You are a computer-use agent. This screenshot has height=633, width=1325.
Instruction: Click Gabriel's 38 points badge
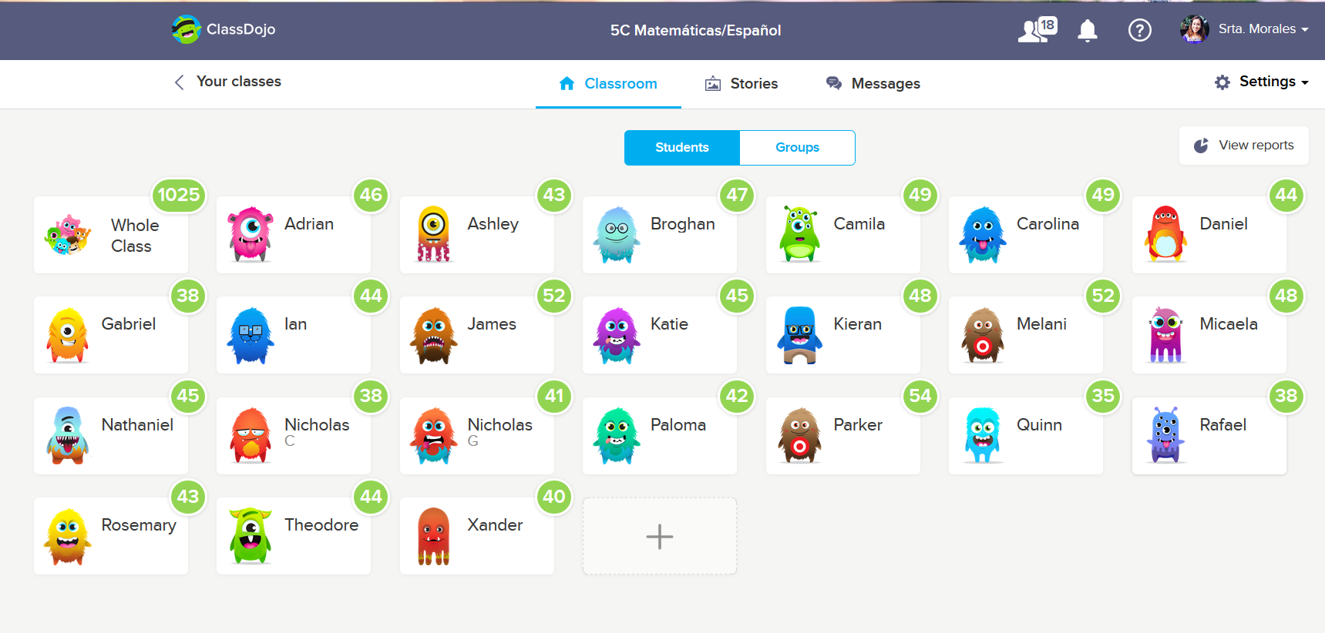[x=188, y=296]
